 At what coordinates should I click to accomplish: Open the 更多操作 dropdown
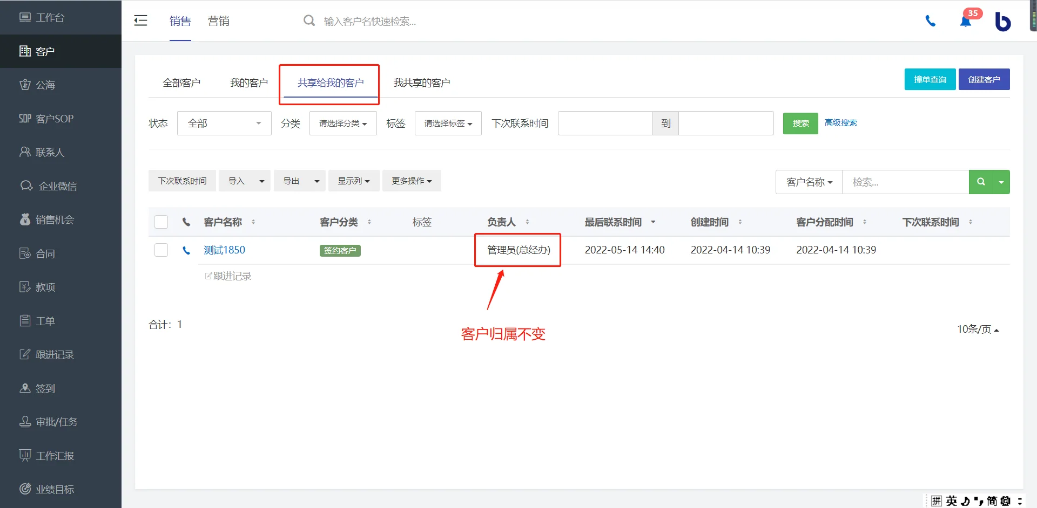point(412,181)
